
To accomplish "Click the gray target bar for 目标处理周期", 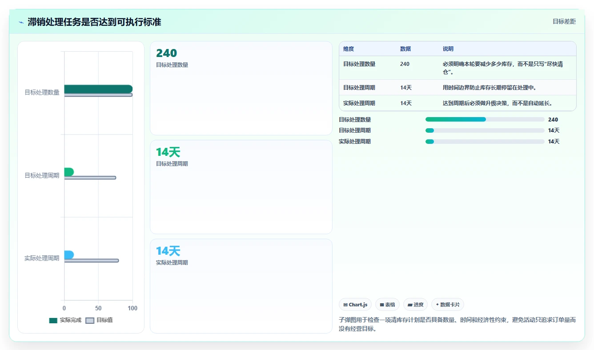I will tap(90, 178).
